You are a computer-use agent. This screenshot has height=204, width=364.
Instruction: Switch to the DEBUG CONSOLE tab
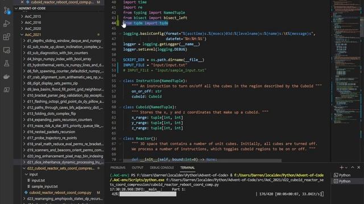coord(162,168)
